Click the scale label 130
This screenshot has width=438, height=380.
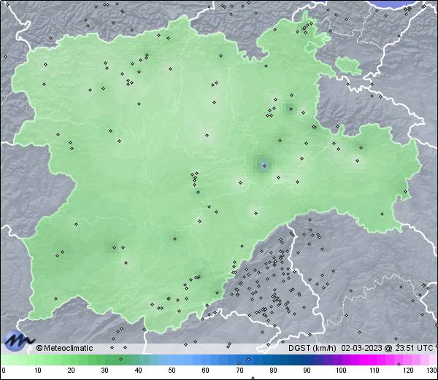tap(432, 371)
